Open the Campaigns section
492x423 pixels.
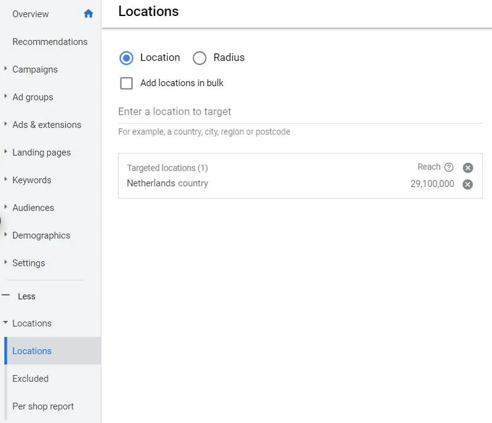[35, 70]
